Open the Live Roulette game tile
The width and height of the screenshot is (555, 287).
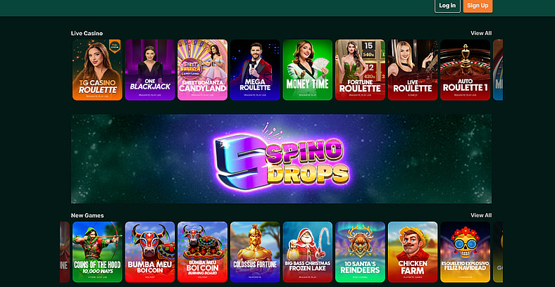413,70
